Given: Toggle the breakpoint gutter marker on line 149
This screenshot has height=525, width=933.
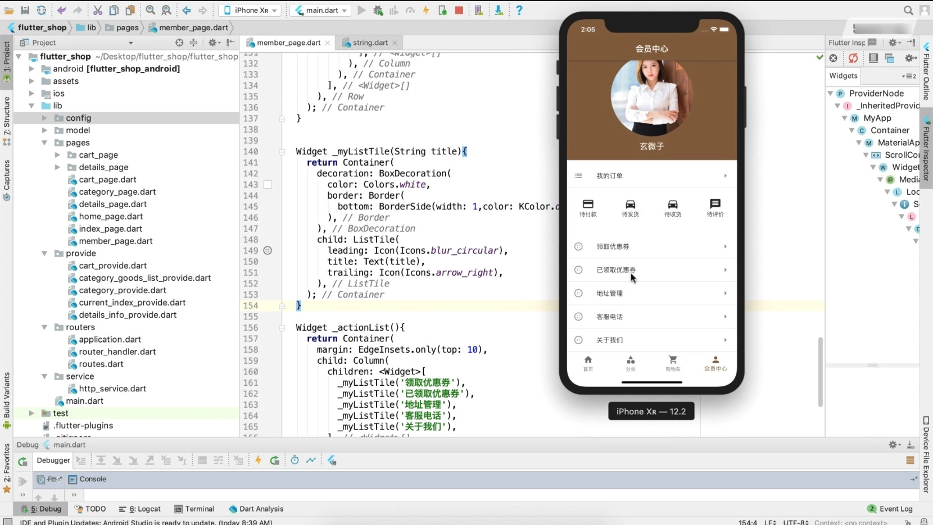Looking at the screenshot, I should [x=268, y=250].
